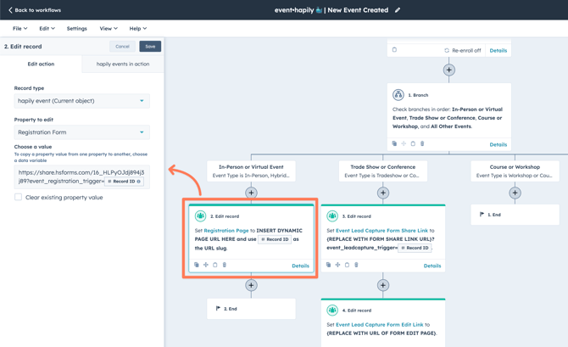Screen dimensions: 568x347
Task: Copy the 3. Edit record action
Action: (329, 266)
